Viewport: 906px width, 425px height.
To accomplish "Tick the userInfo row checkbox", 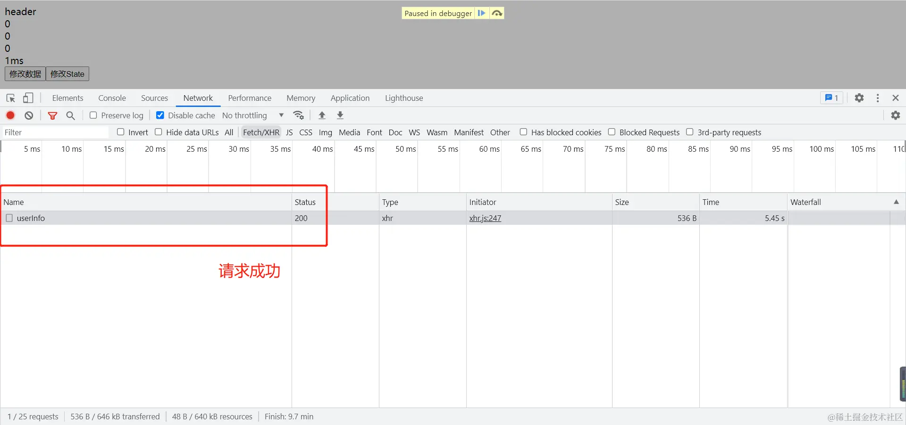I will 9,218.
